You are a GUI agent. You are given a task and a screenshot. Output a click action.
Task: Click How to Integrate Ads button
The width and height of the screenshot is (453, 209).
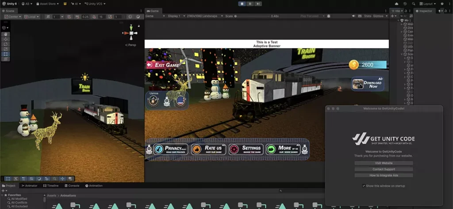384,175
